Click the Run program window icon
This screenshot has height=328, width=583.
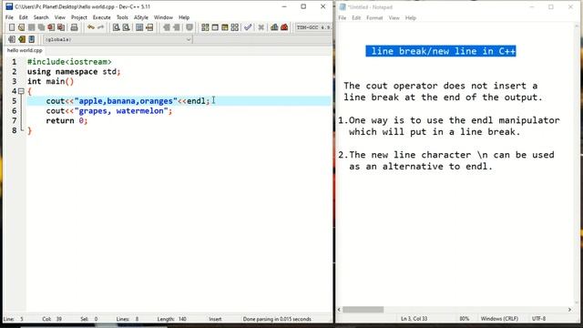[215, 27]
